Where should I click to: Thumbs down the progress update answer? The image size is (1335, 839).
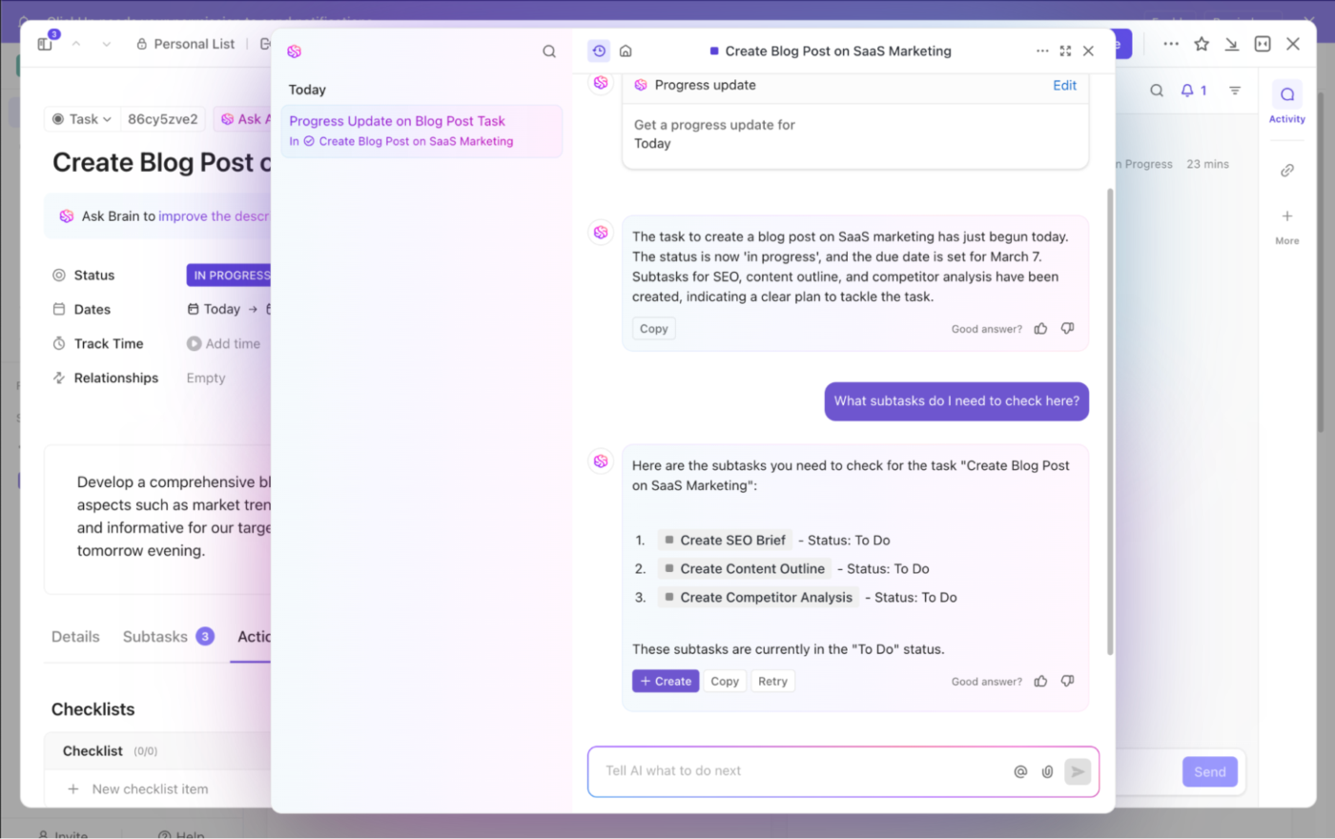[1067, 329]
